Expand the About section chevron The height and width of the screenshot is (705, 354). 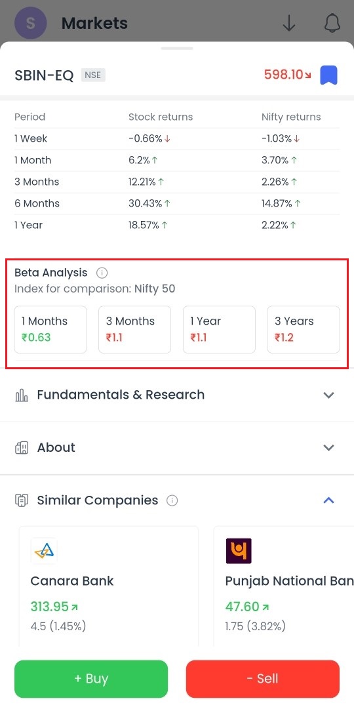point(329,448)
